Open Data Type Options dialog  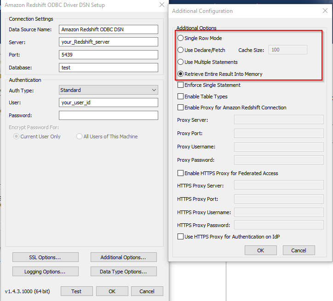(x=124, y=271)
